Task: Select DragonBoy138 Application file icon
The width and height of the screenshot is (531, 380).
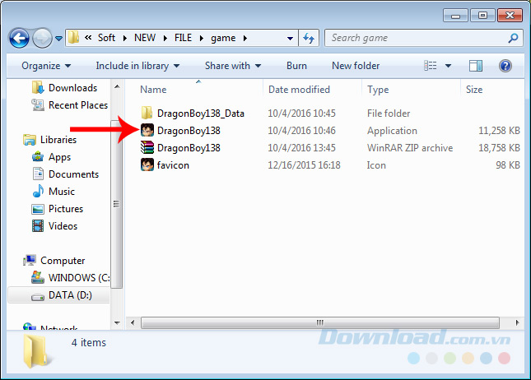Action: click(x=147, y=130)
